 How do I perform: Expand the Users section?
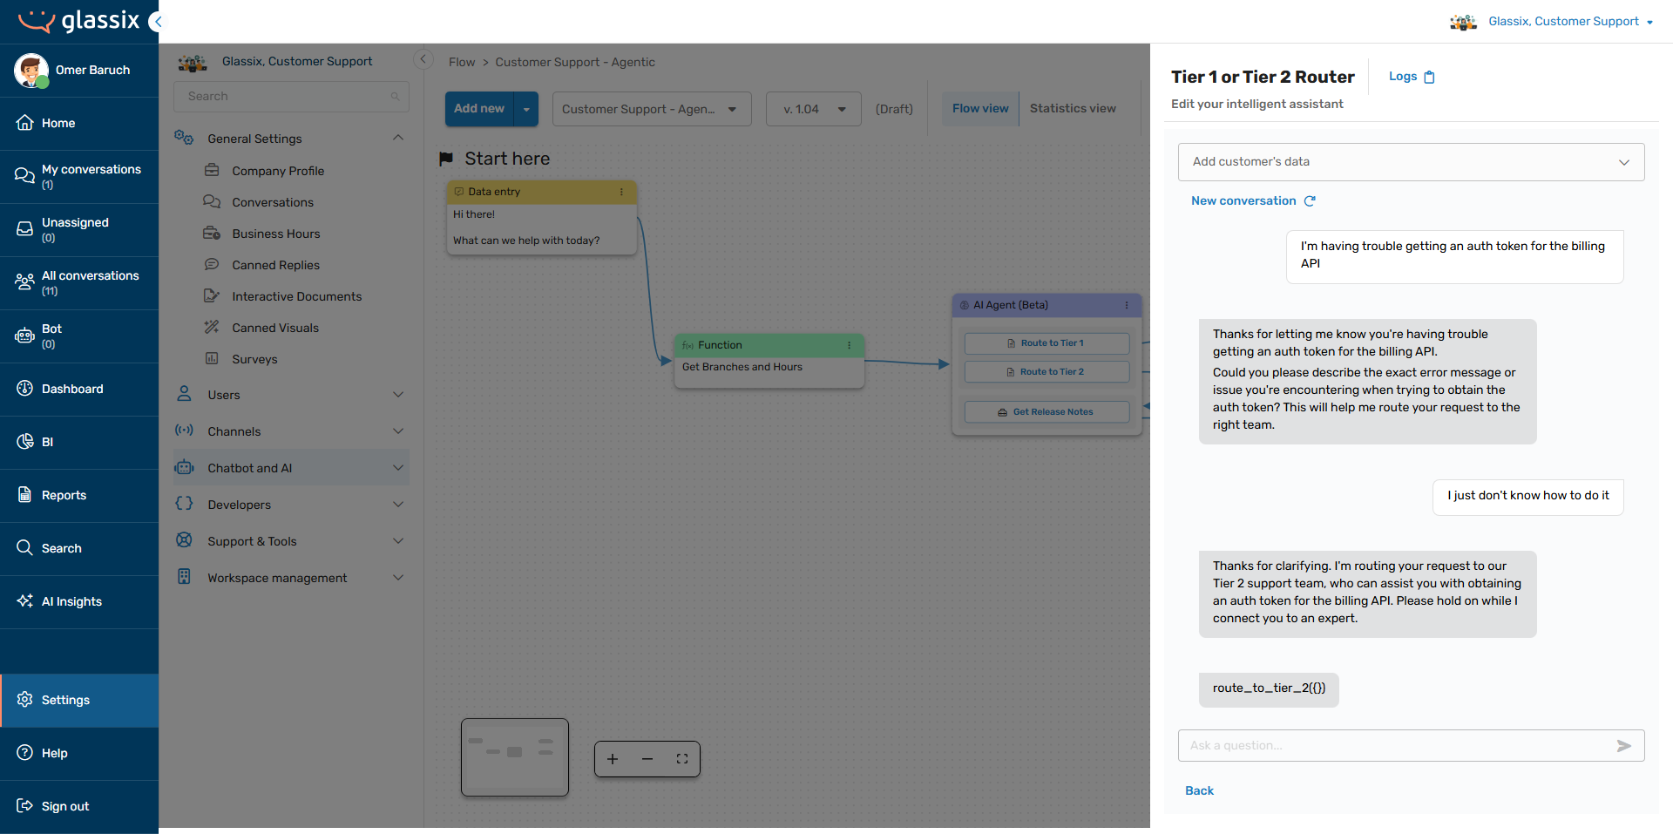pos(398,395)
